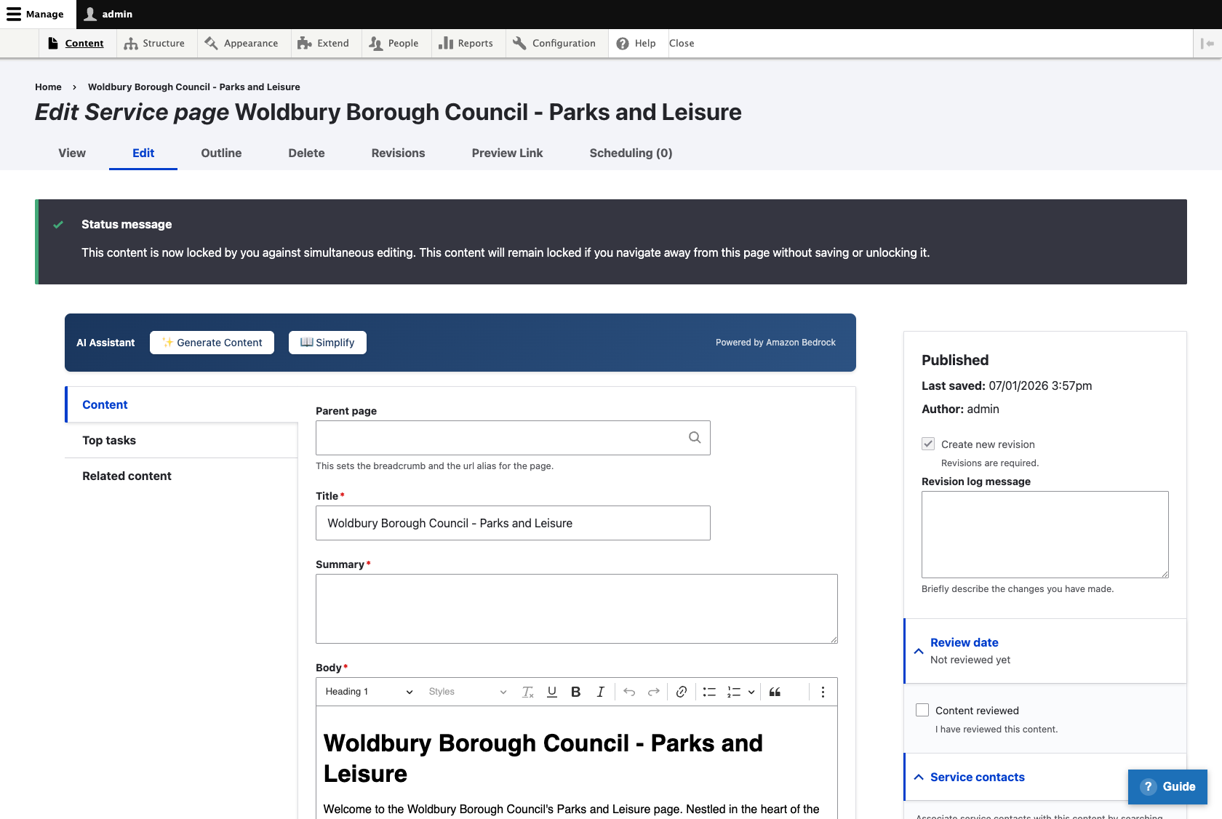Toggle bold formatting in the Body editor
Screen dimensions: 1222x819
(x=575, y=692)
